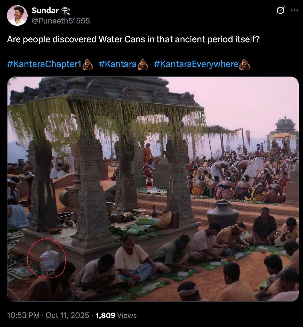Open Sundar's profile picture avatar
The image size is (303, 327).
point(17,15)
